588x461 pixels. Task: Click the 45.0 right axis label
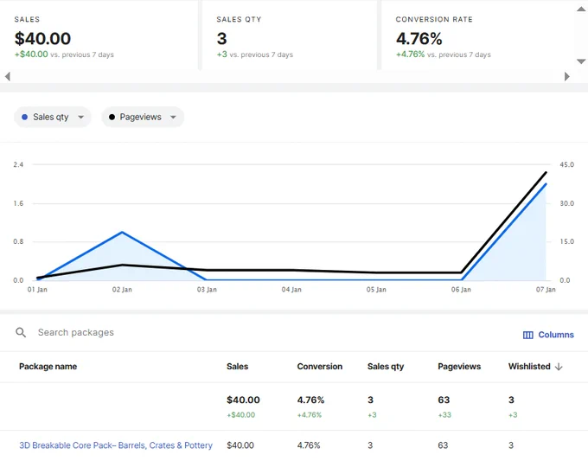(566, 164)
